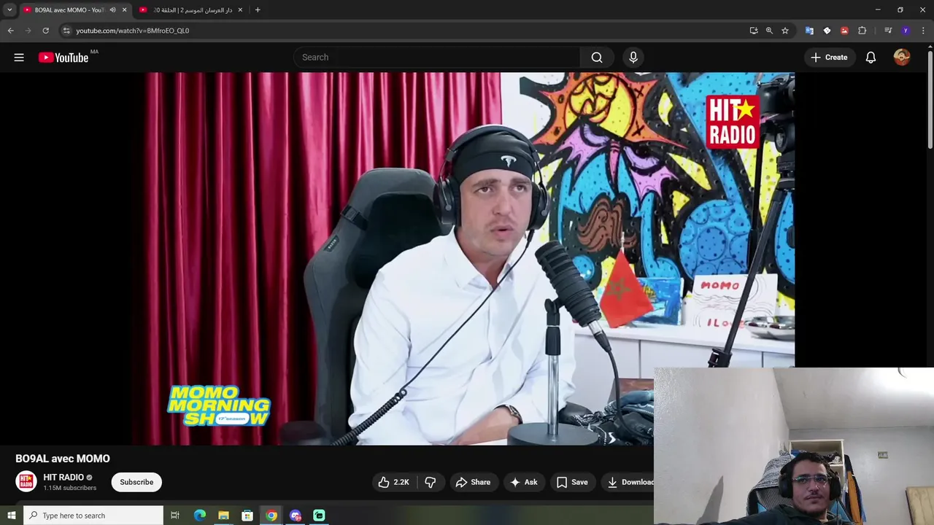Go to the YouTube home logo
The width and height of the screenshot is (934, 525).
[x=63, y=58]
